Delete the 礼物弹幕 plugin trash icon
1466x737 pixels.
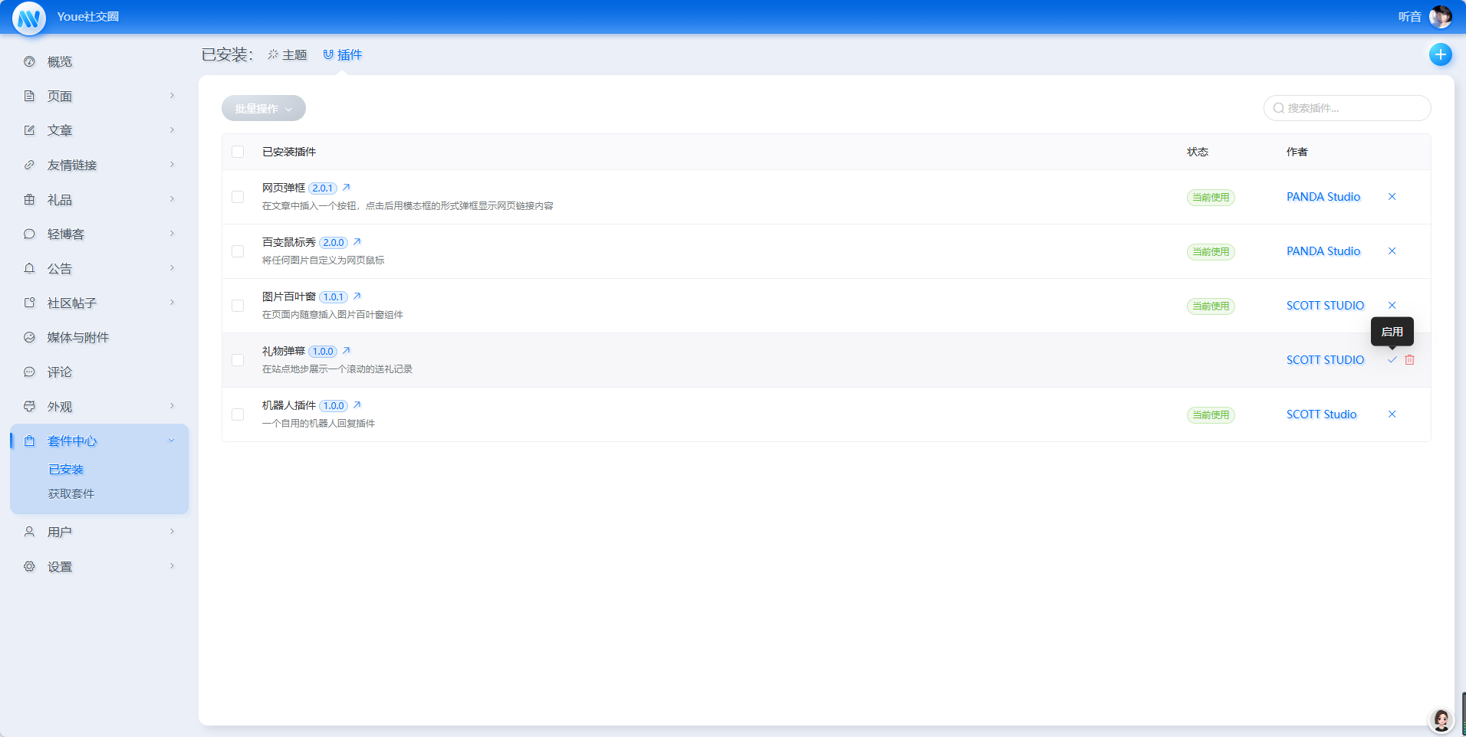click(x=1409, y=360)
